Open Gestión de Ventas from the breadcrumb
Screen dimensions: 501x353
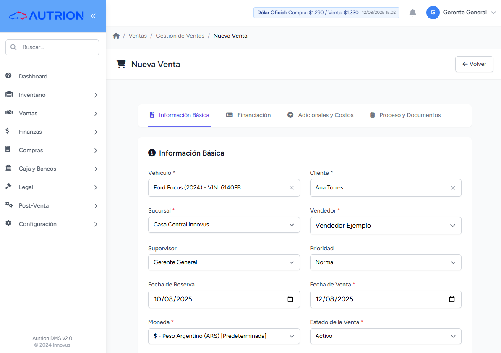pos(180,36)
